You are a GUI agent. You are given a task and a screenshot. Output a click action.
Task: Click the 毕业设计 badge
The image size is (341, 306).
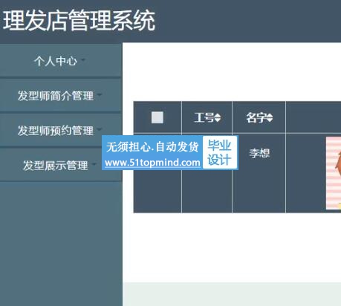click(220, 152)
